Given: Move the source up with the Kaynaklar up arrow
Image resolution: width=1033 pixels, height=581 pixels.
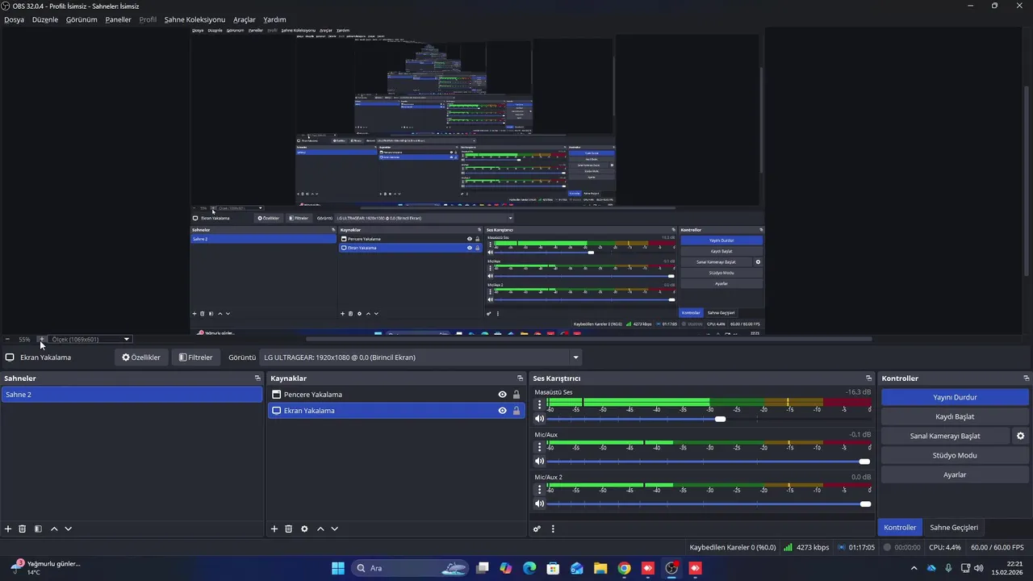Looking at the screenshot, I should pos(320,529).
